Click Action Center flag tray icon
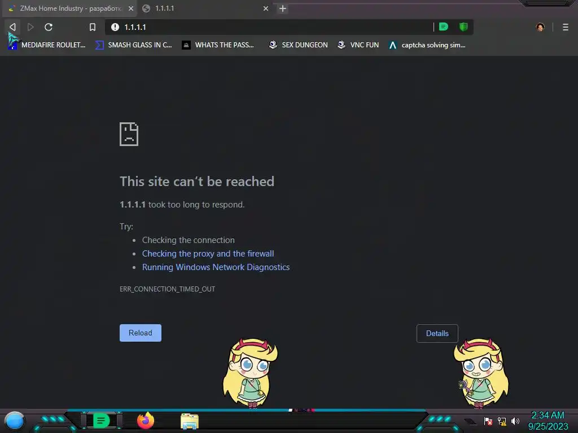Image resolution: width=578 pixels, height=433 pixels. [x=488, y=421]
